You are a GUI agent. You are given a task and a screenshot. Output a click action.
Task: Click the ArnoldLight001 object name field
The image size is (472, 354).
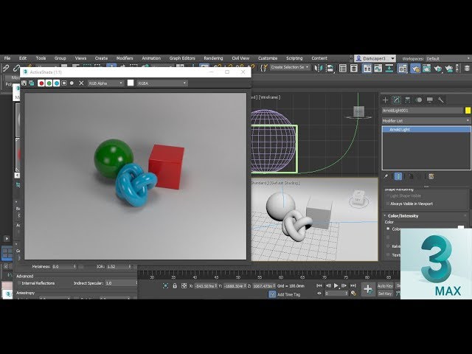[423, 111]
